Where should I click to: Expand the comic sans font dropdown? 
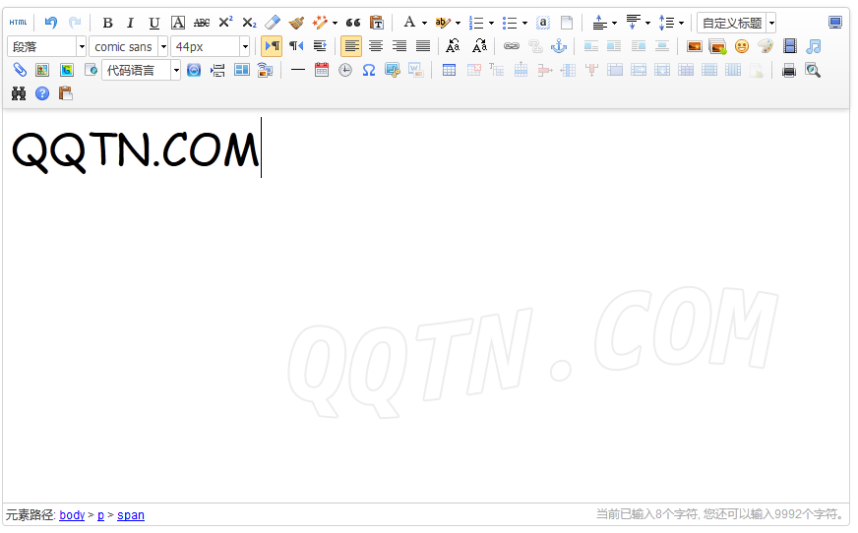pyautogui.click(x=129, y=46)
